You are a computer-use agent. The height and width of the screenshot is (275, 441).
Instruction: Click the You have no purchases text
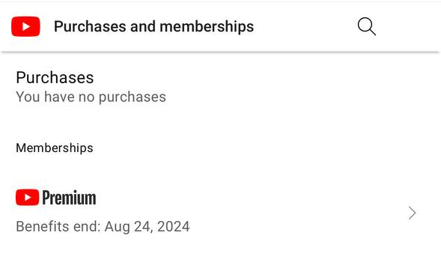coord(91,97)
